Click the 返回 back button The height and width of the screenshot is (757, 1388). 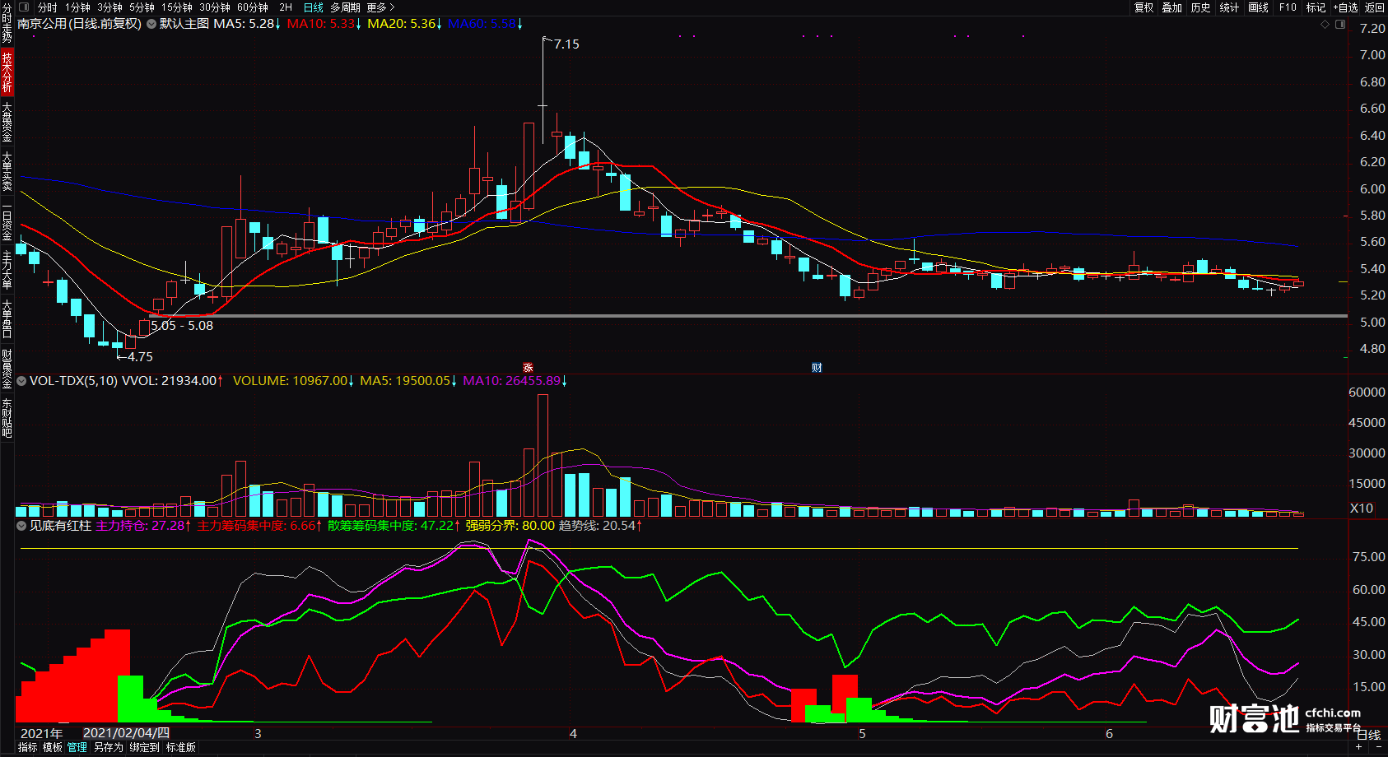(x=1375, y=7)
